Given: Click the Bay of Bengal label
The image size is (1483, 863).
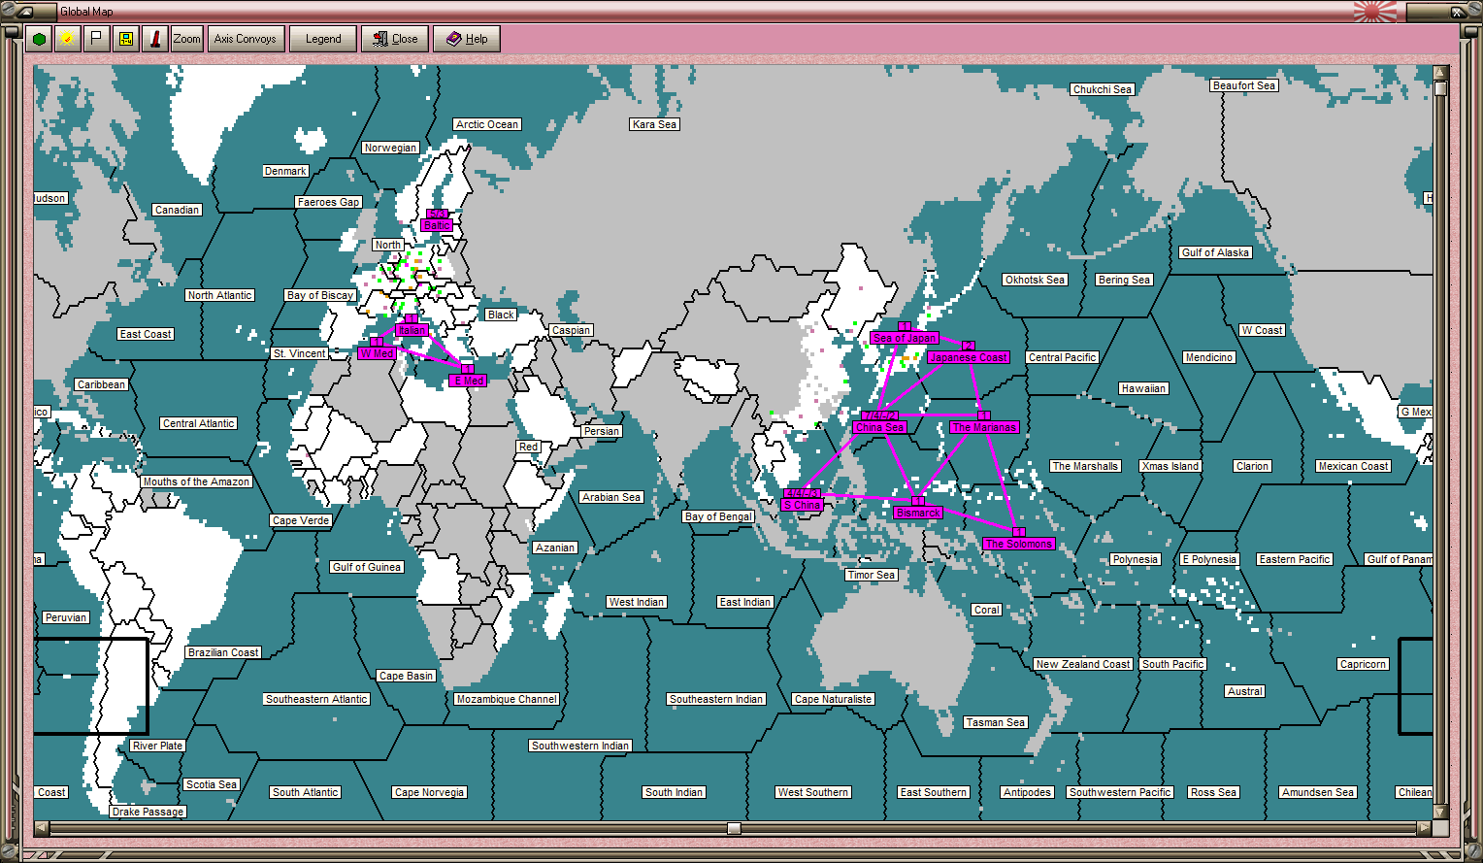Looking at the screenshot, I should pos(718,516).
